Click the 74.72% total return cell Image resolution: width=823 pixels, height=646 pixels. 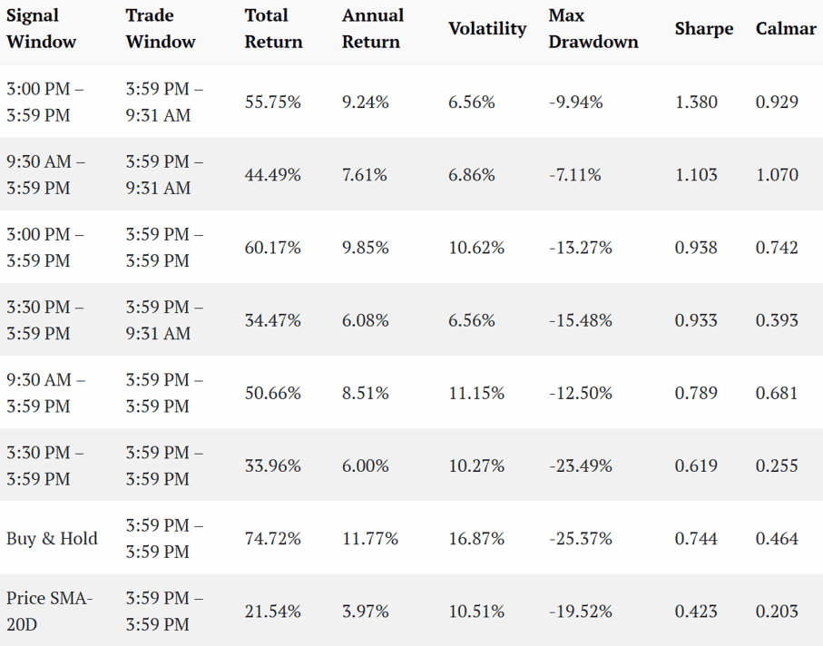coord(272,538)
